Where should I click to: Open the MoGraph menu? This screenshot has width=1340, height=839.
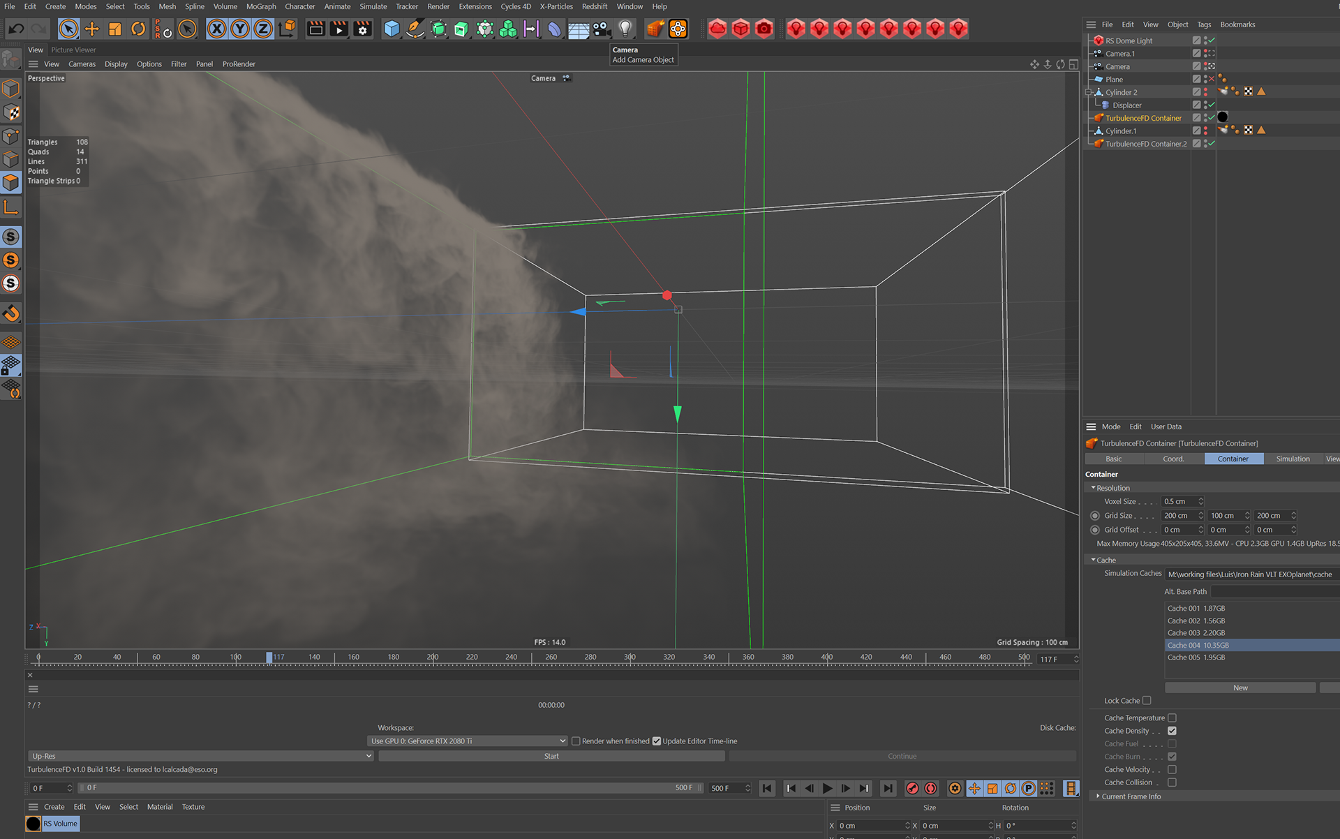click(x=261, y=6)
